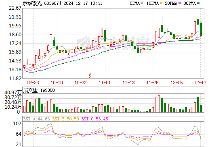
Task: Click the 09-23 date label
Action: pos(33,83)
